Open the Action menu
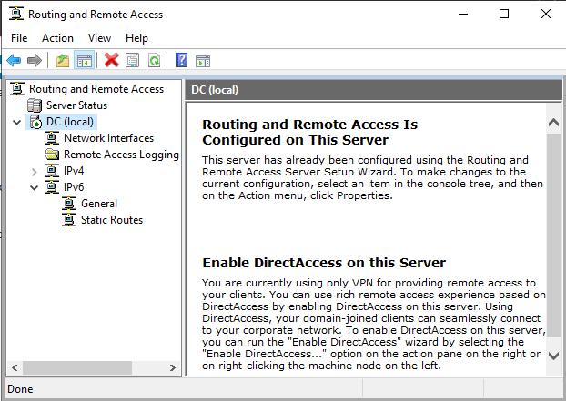The image size is (566, 401). click(x=57, y=38)
